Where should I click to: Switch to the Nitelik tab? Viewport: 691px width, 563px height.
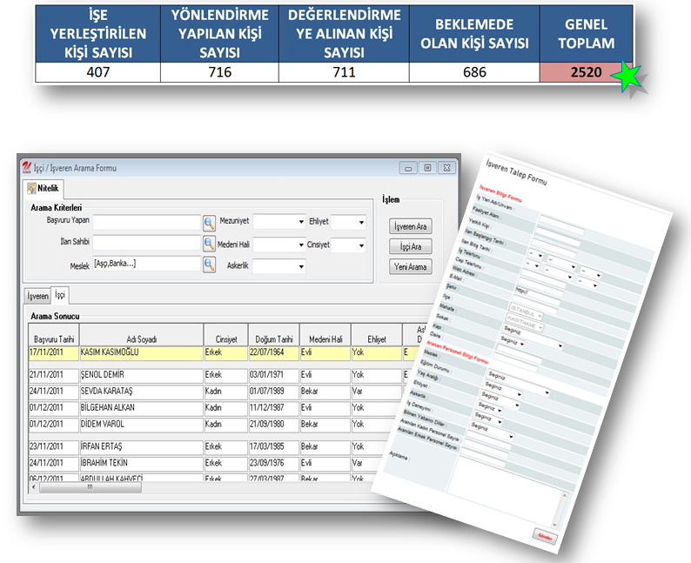pyautogui.click(x=44, y=189)
